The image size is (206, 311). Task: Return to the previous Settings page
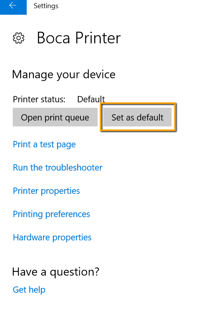(13, 6)
